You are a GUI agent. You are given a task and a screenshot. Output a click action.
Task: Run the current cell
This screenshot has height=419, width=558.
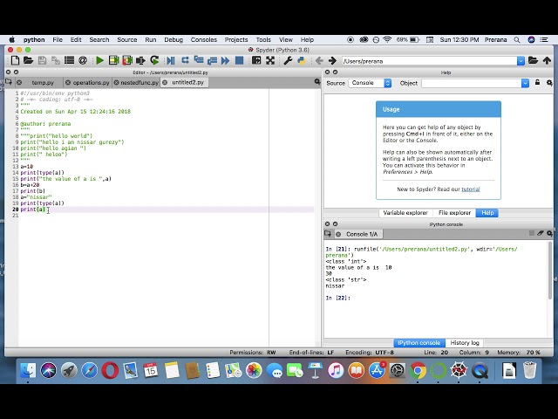[x=113, y=60]
